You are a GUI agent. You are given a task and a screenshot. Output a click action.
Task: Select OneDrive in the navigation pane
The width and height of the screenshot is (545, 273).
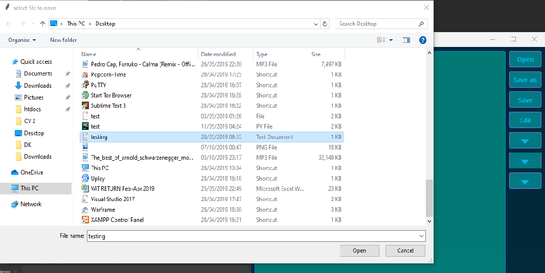32,172
